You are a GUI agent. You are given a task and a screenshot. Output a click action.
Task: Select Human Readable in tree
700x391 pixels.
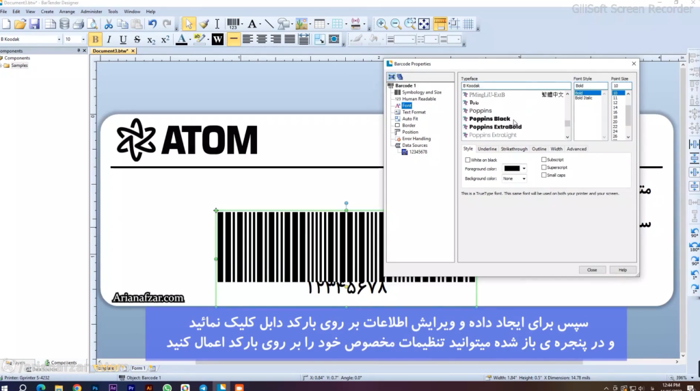pos(419,99)
